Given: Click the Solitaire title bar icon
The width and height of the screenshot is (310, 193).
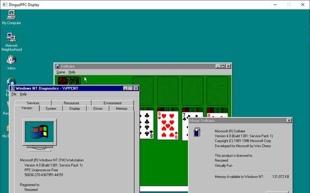Looking at the screenshot, I should coord(57,66).
